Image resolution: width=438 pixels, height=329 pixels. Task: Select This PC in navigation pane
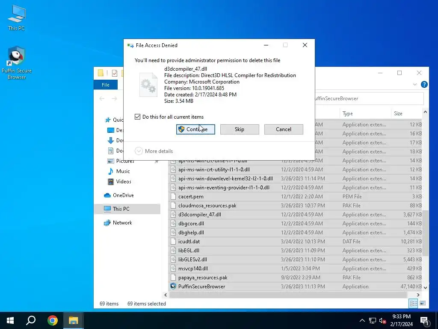pos(127,209)
